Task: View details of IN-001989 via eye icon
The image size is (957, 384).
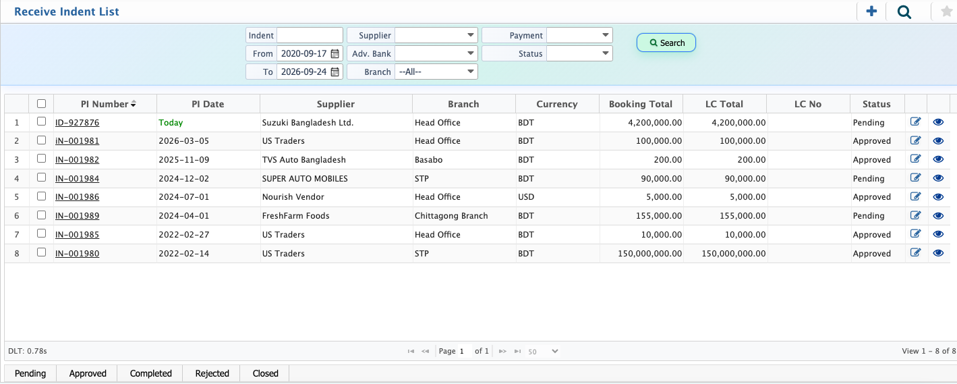Action: click(938, 215)
